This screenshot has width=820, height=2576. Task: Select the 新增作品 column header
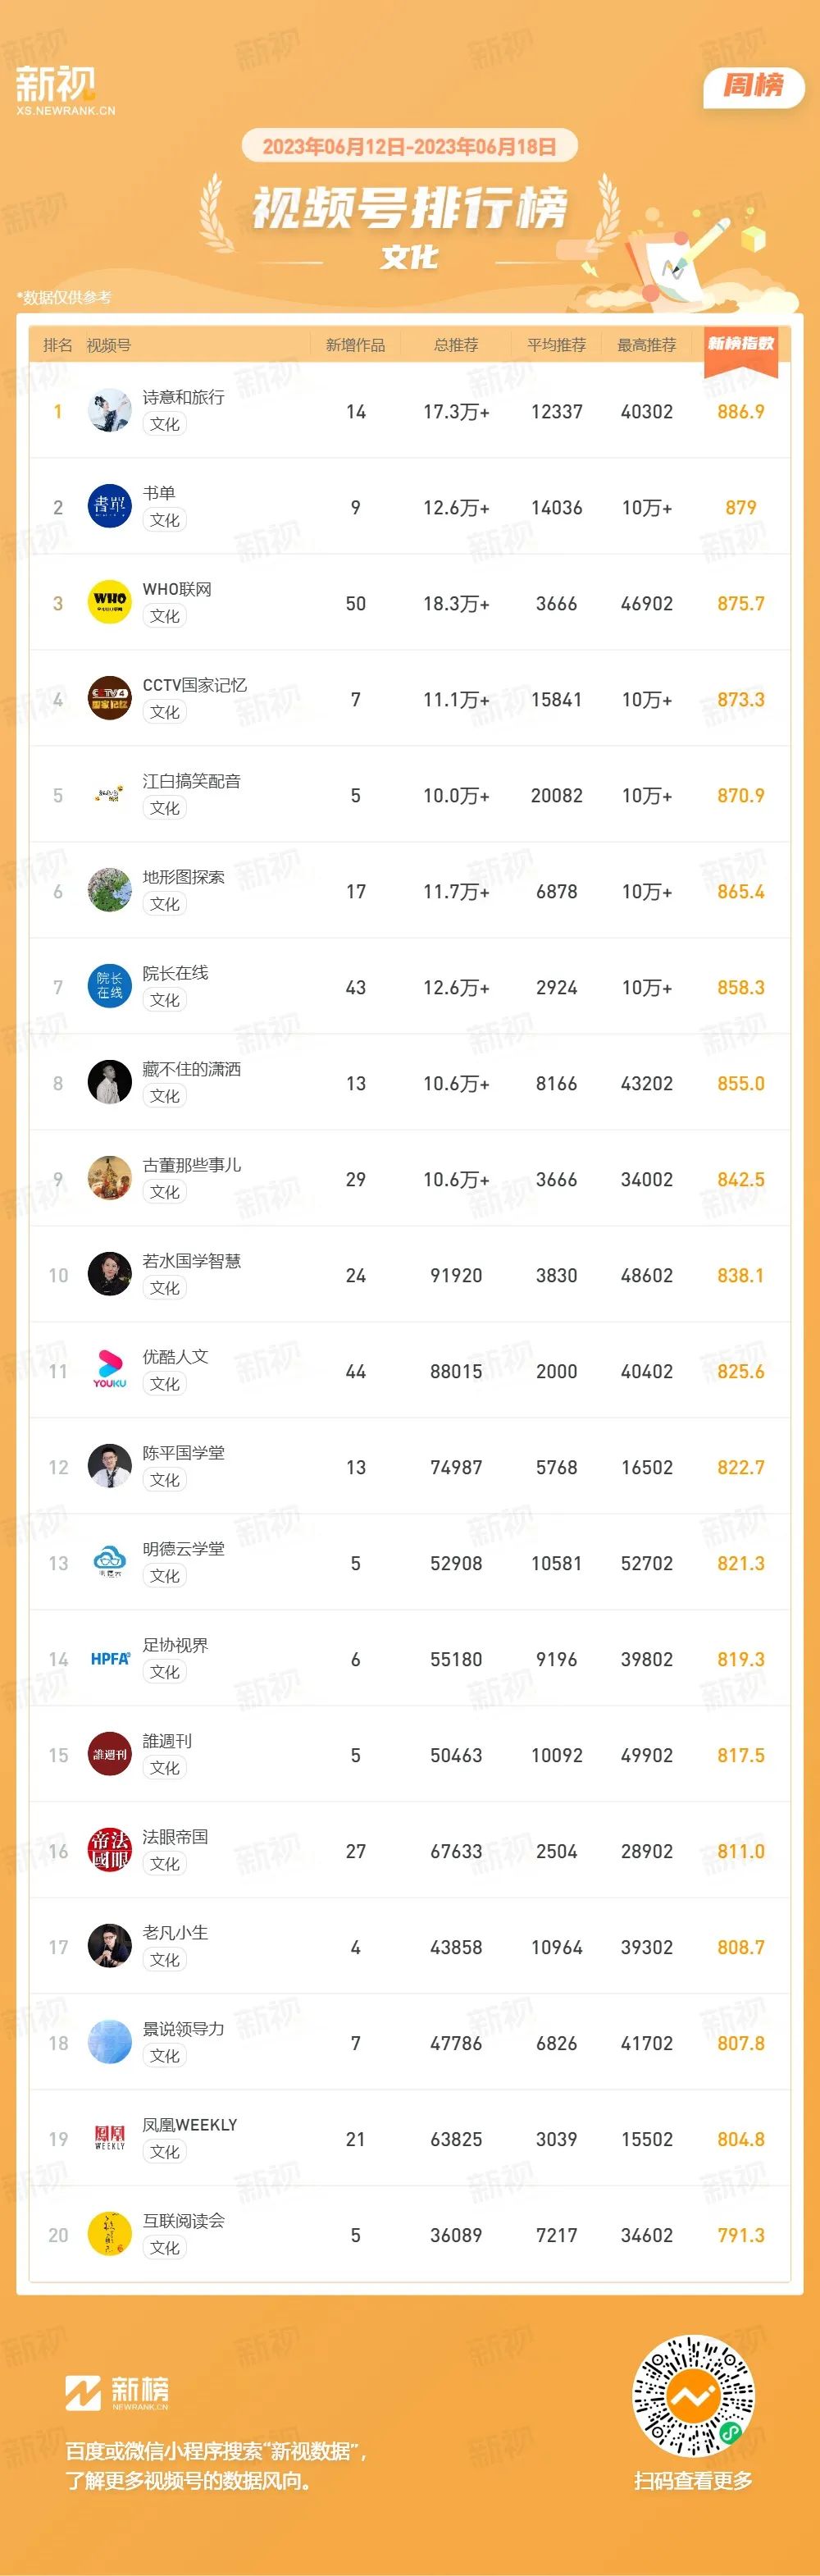point(355,345)
